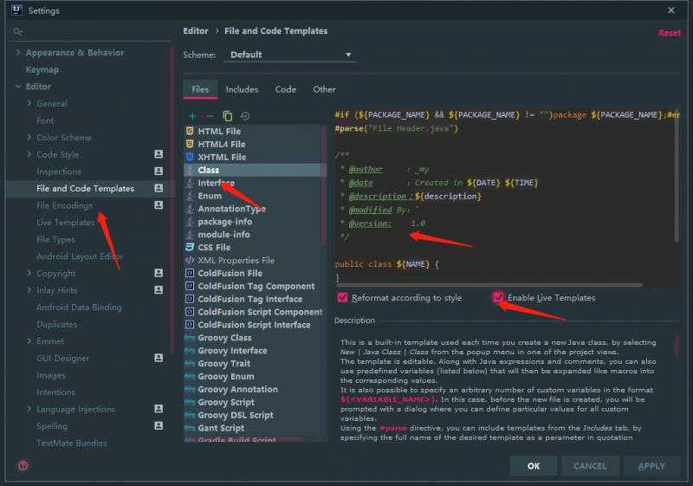
Task: Expand the Code Style node
Action: (x=29, y=154)
